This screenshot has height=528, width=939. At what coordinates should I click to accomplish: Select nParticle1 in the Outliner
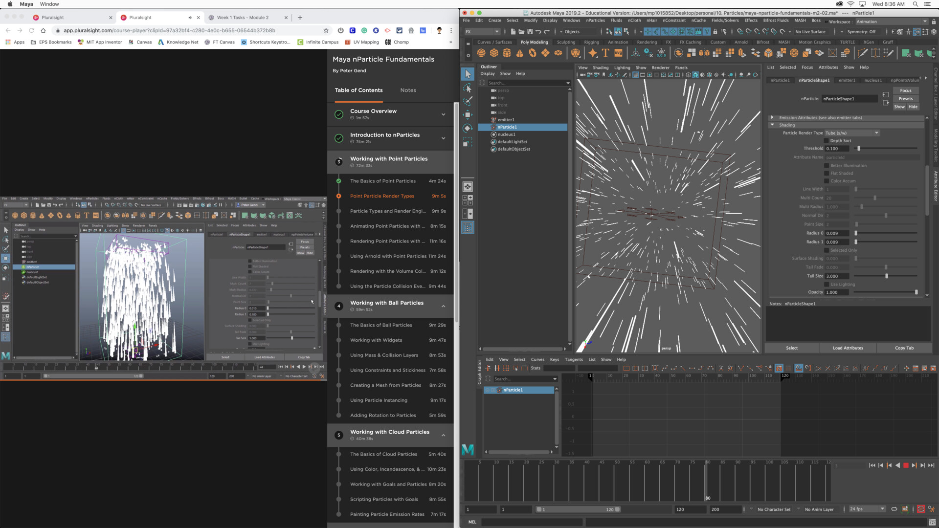(506, 127)
